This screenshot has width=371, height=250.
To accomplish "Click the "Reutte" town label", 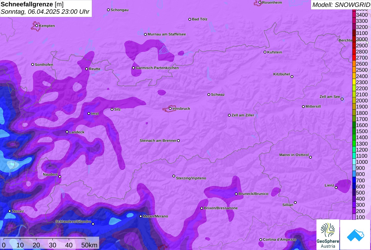I will 95,69.
